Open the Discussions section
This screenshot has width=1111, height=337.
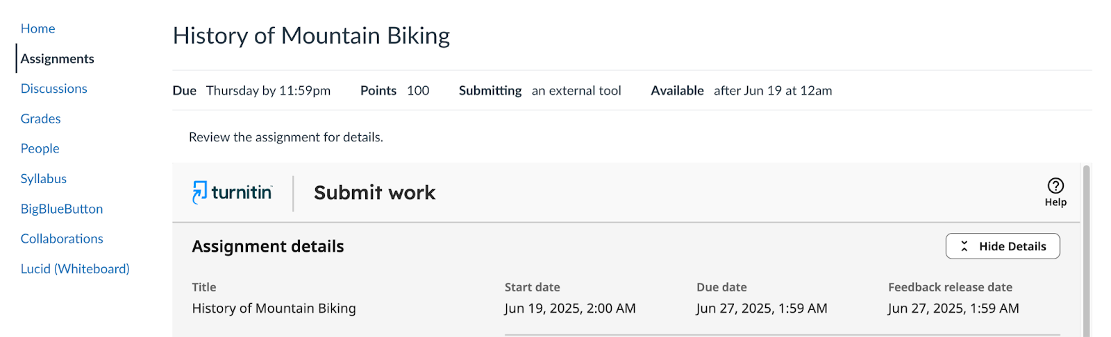pyautogui.click(x=53, y=89)
